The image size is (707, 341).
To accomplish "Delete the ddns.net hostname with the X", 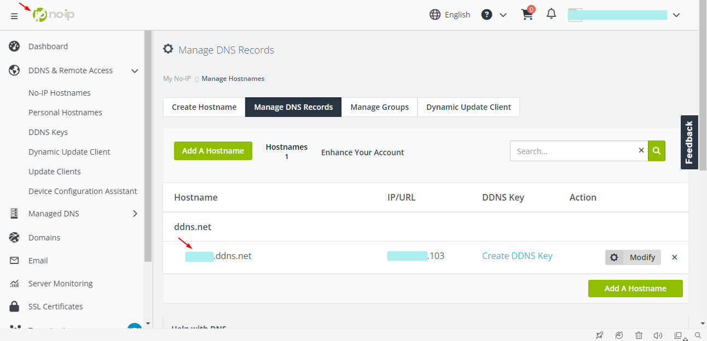I will tap(675, 257).
